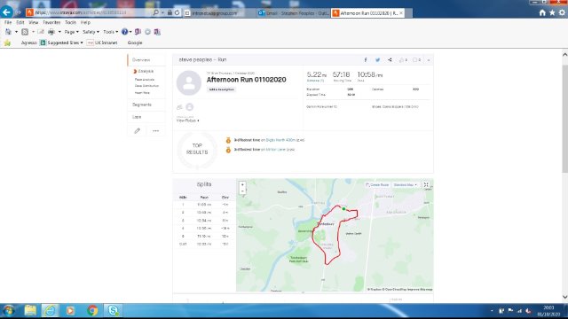The image size is (568, 319).
Task: Open the Create Route button on map
Action: point(377,185)
